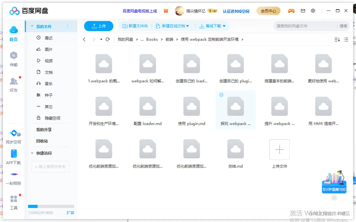Open the sort order icon
Image resolution: width=356 pixels, height=222 pixels.
coord(337,40)
